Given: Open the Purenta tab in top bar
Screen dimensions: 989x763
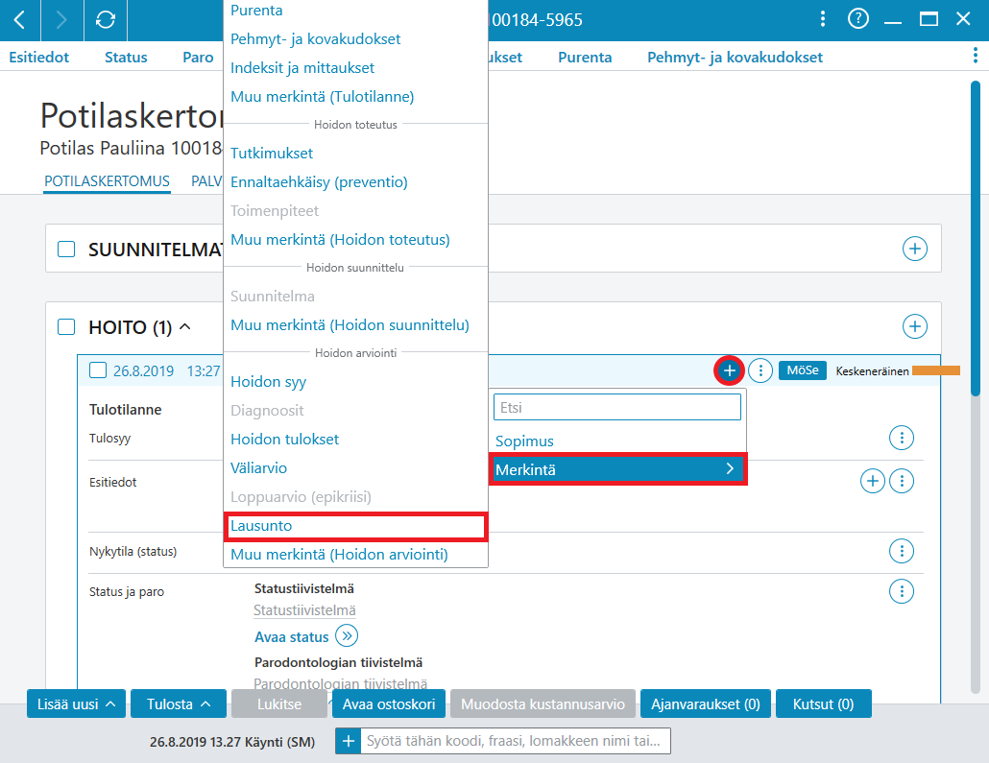Looking at the screenshot, I should (585, 58).
